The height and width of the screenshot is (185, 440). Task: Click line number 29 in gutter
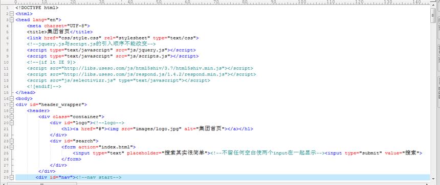[6, 178]
